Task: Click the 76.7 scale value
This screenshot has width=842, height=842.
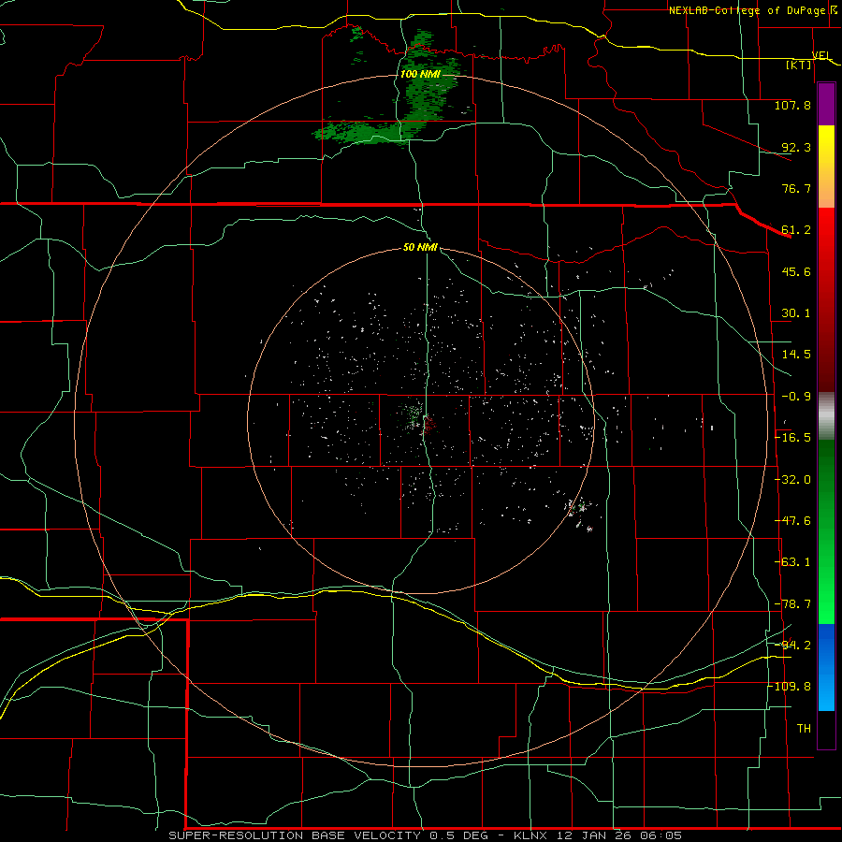Action: (796, 188)
